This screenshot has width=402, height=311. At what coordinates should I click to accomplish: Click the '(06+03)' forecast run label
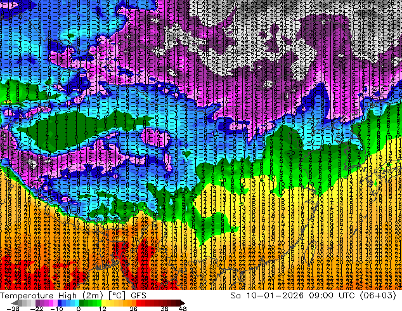click(x=378, y=296)
